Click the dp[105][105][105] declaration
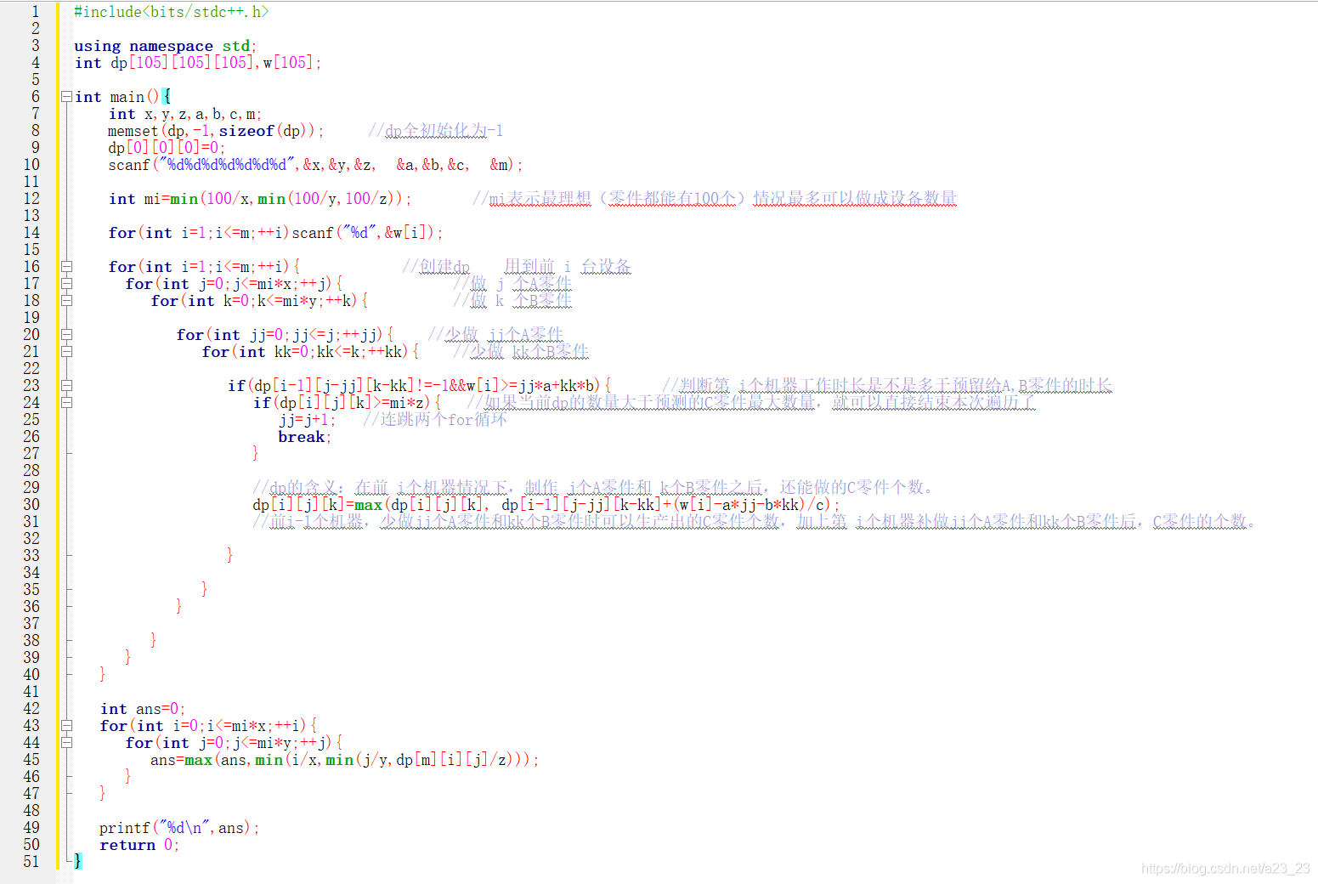 (182, 63)
